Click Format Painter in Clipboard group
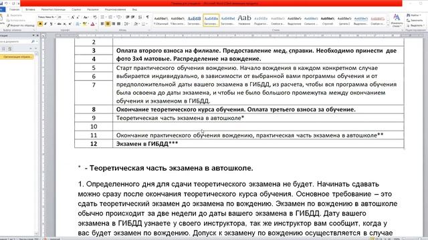Image resolution: width=428 pixels, height=240 pixels. point(21,25)
